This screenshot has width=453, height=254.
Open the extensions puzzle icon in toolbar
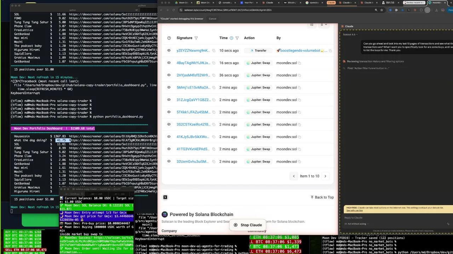[x=421, y=10]
